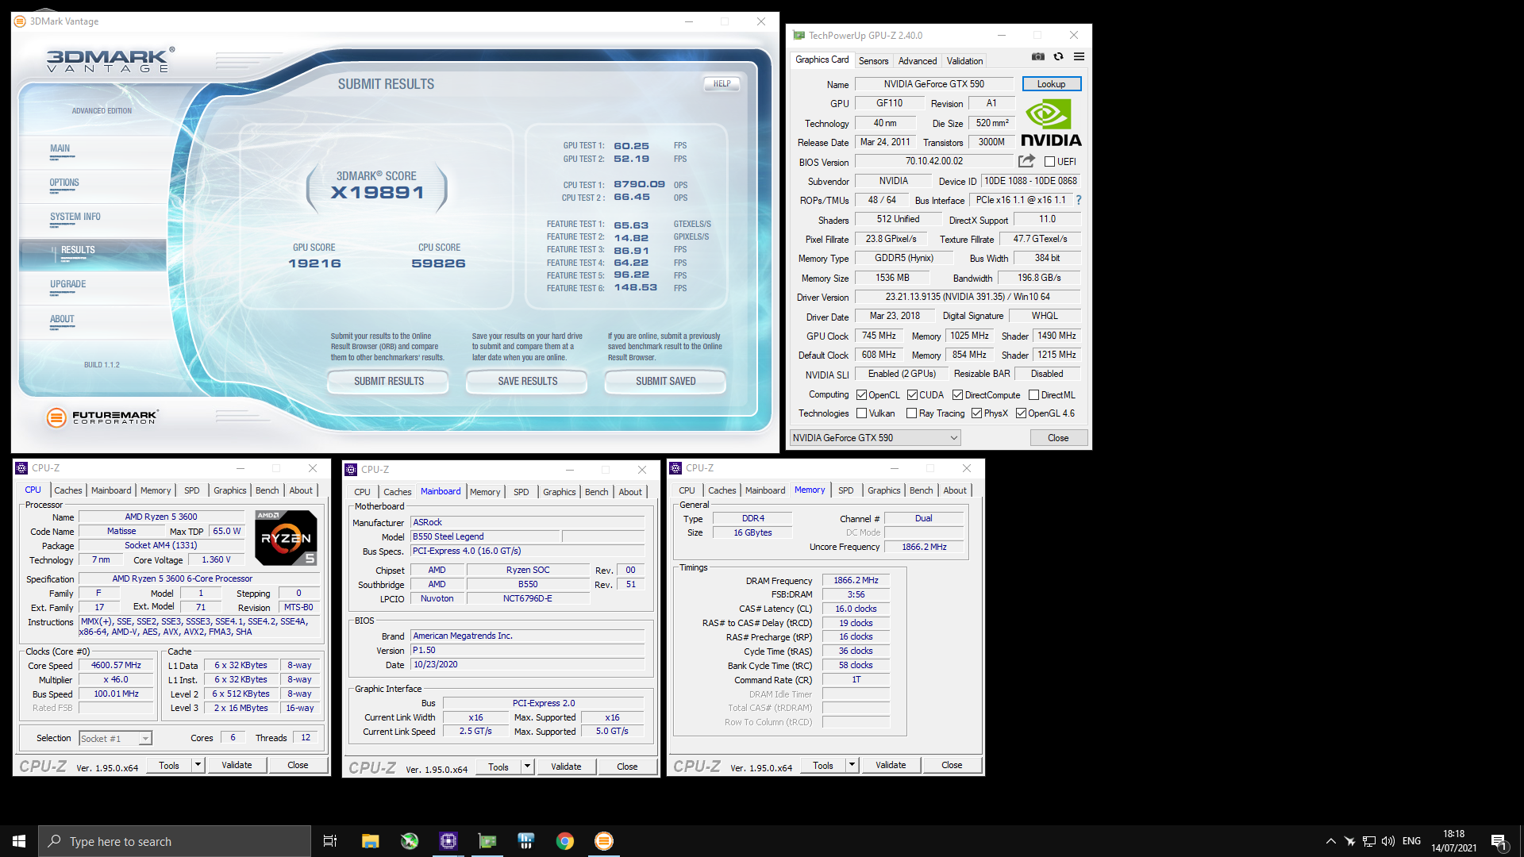Toggle Ray Tracing checkbox
This screenshot has width=1524, height=857.
point(911,413)
